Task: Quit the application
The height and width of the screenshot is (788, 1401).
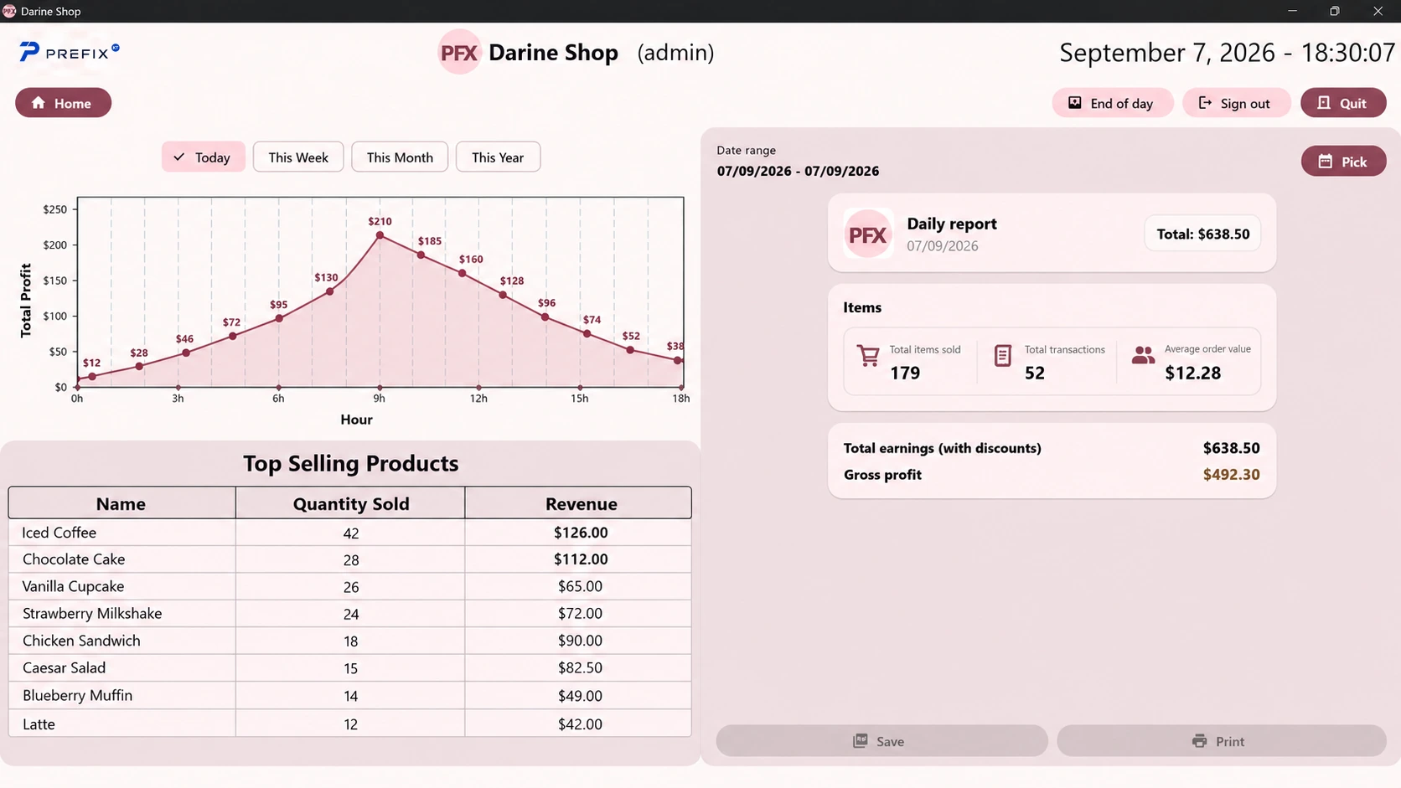Action: click(x=1343, y=103)
